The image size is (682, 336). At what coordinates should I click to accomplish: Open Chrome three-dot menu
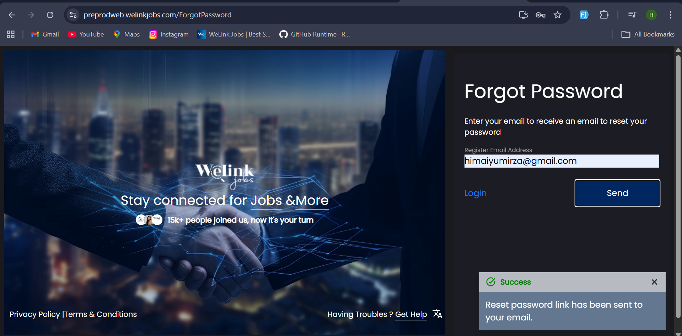[670, 15]
